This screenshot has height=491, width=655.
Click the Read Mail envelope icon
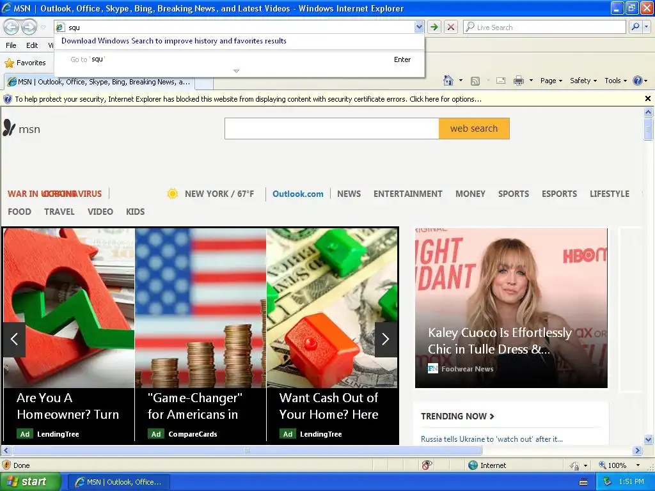point(501,81)
